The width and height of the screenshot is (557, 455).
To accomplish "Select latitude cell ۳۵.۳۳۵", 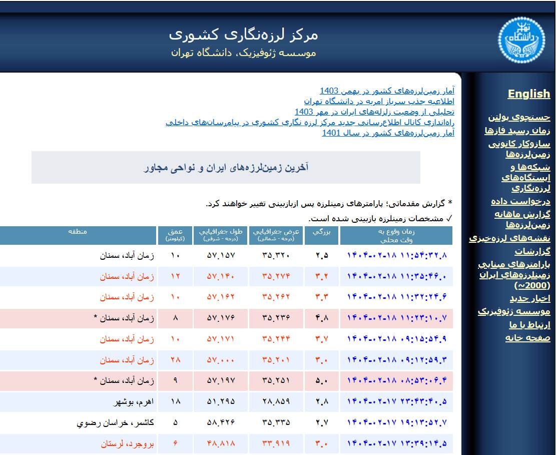I will (276, 422).
